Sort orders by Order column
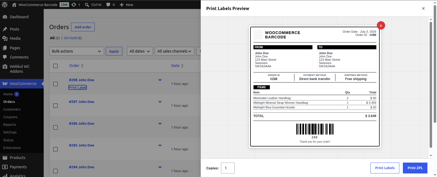The height and width of the screenshot is (177, 437). 76,66
